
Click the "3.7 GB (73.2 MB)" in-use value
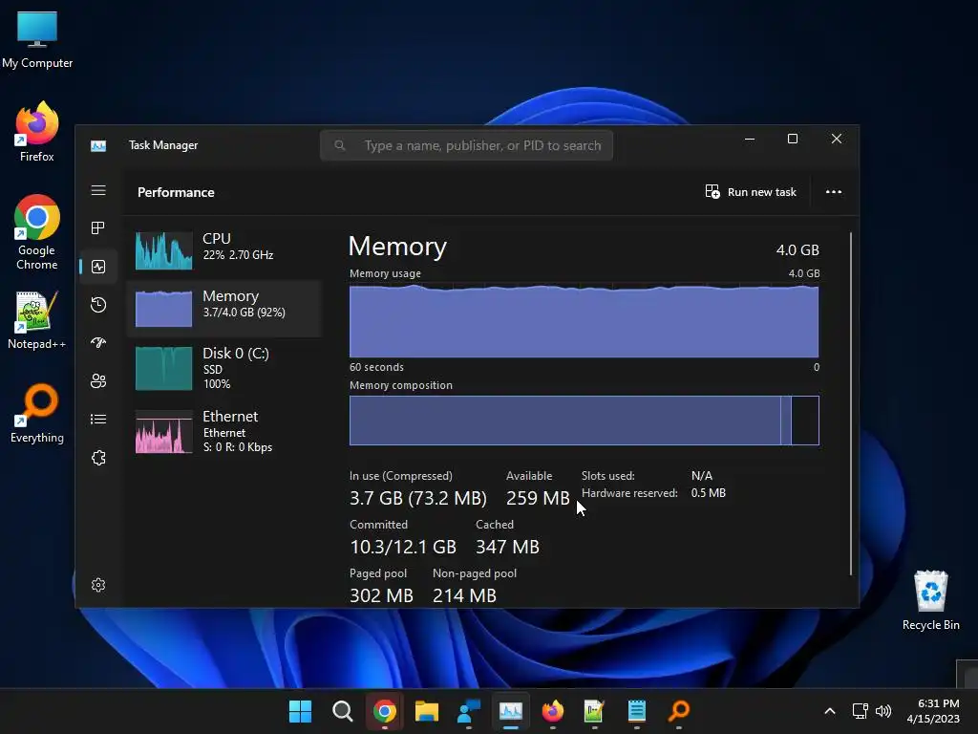(418, 498)
